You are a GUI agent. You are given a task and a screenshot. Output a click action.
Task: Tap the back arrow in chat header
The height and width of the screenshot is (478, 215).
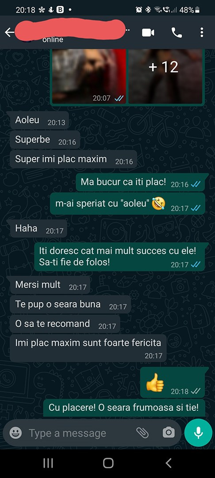point(9,32)
